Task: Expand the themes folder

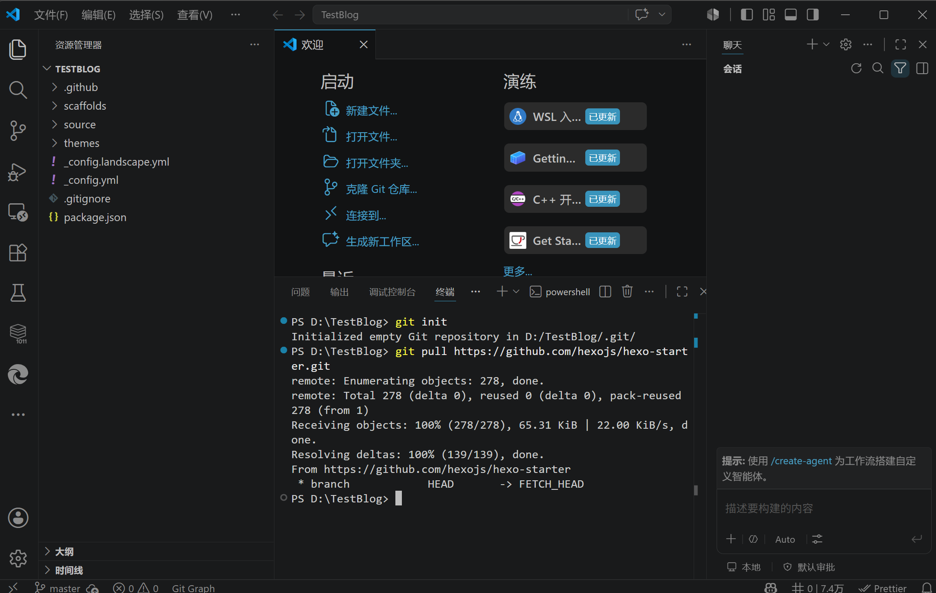Action: click(156, 143)
